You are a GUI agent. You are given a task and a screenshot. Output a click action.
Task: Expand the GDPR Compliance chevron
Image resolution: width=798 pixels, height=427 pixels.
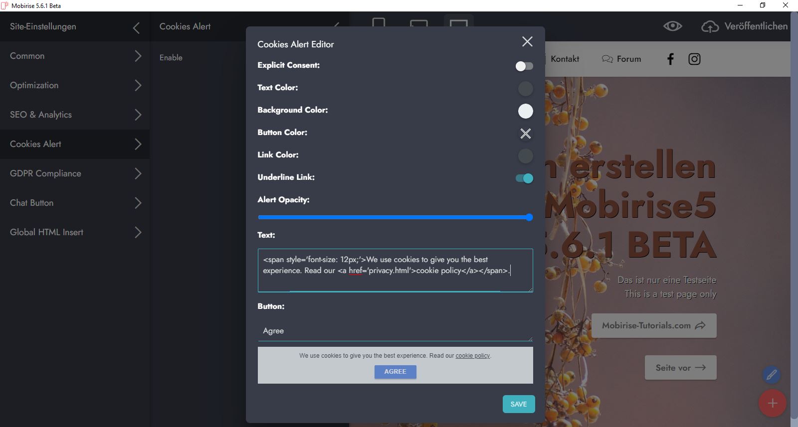click(x=138, y=173)
